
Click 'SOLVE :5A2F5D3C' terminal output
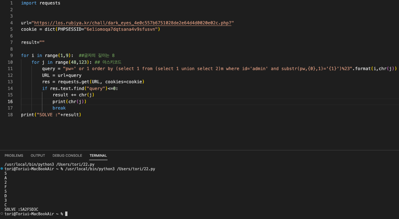(x=21, y=209)
